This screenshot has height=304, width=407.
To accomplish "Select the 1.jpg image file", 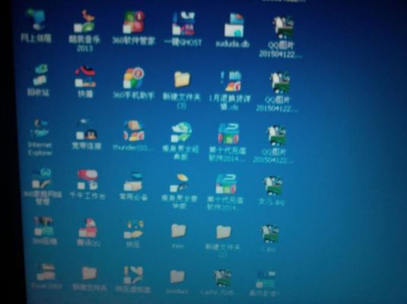I will (269, 238).
